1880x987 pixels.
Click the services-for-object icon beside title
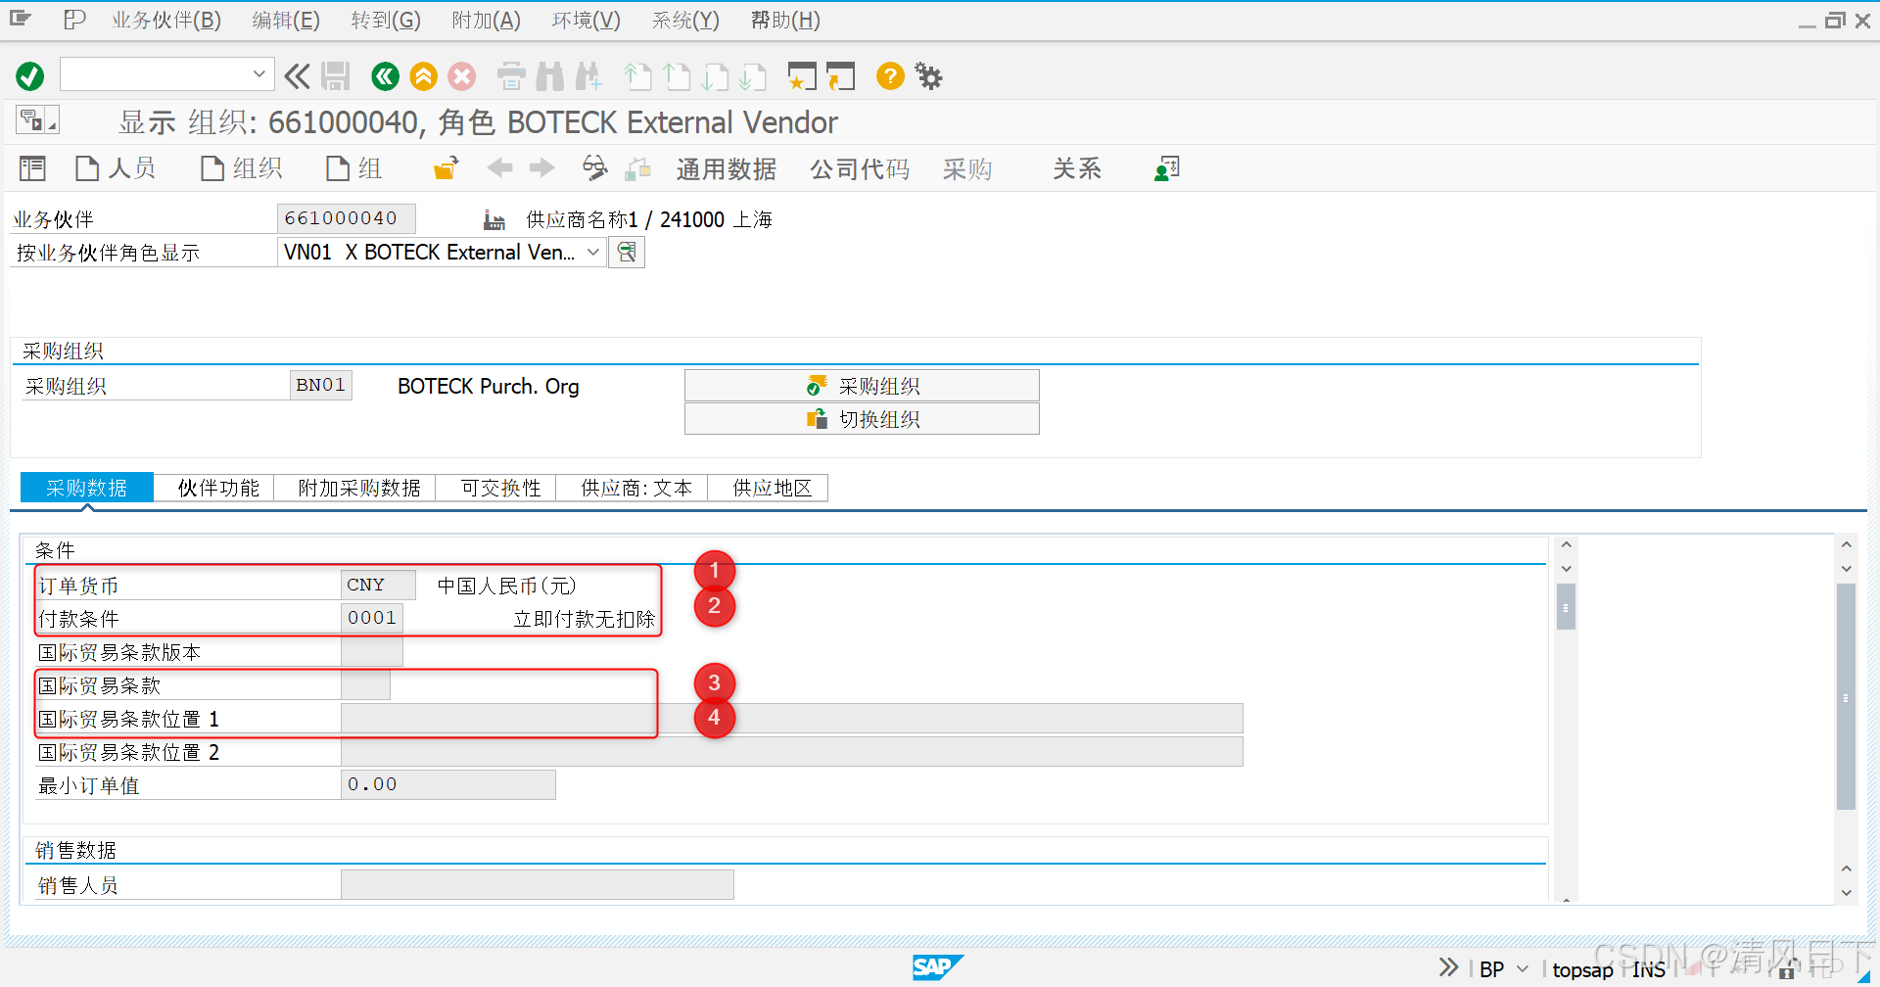click(x=37, y=119)
